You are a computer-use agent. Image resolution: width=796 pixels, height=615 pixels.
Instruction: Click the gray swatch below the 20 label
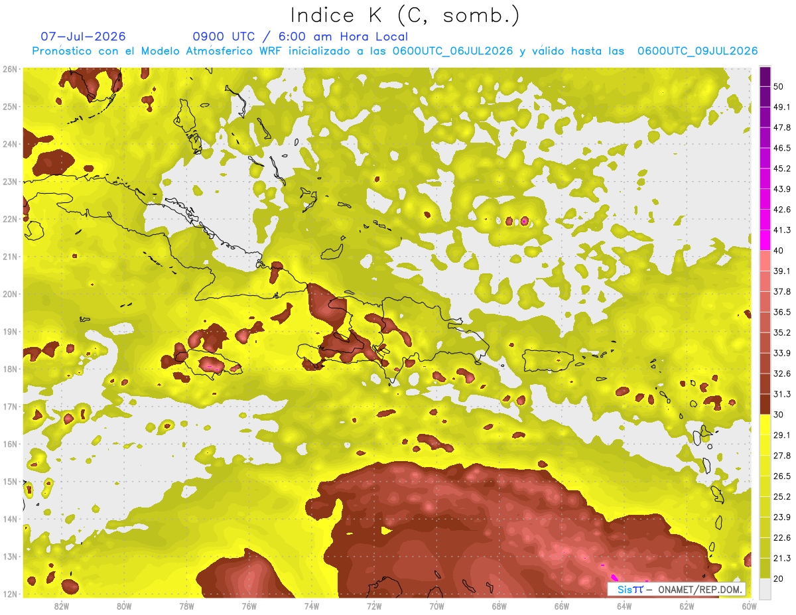(765, 588)
